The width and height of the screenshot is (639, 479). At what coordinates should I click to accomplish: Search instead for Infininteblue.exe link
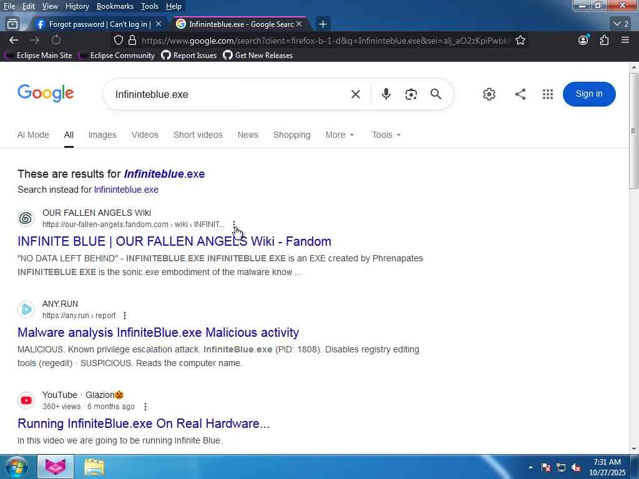point(126,190)
